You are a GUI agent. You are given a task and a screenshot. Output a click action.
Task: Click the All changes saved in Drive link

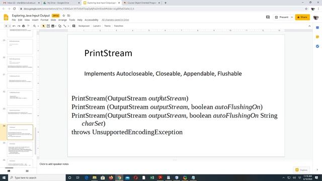(x=115, y=20)
